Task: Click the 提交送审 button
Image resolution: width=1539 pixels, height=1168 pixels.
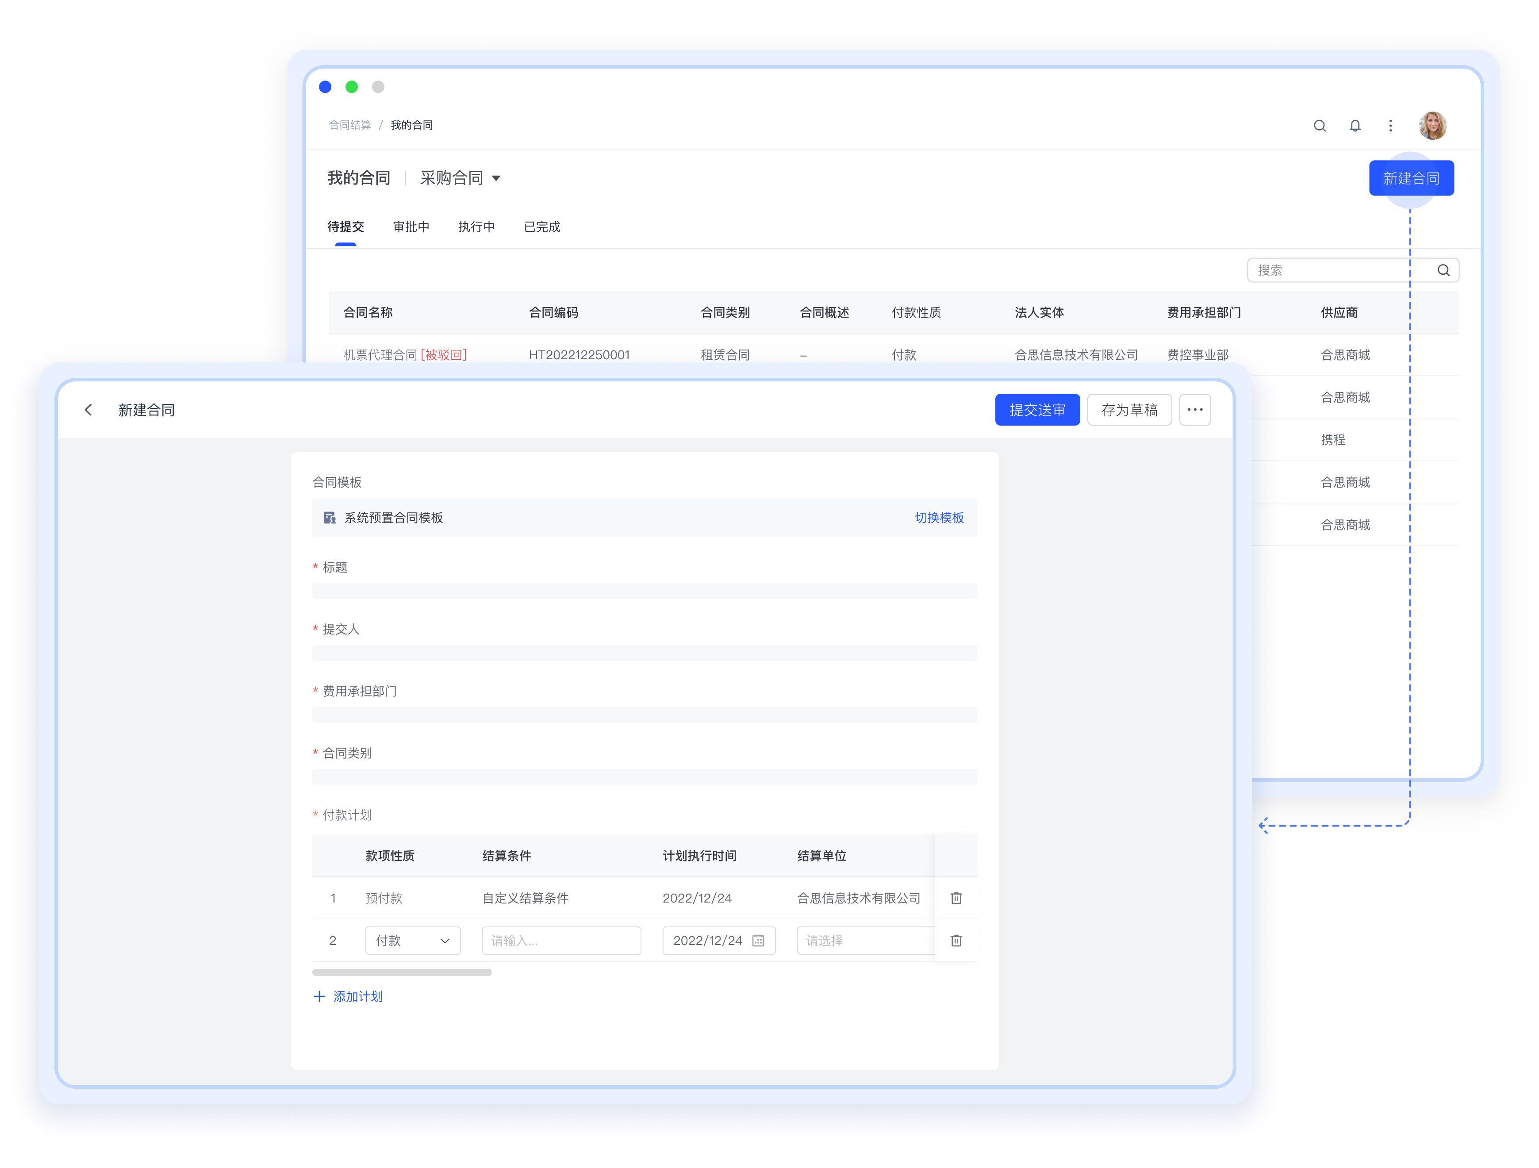Action: (x=1036, y=410)
